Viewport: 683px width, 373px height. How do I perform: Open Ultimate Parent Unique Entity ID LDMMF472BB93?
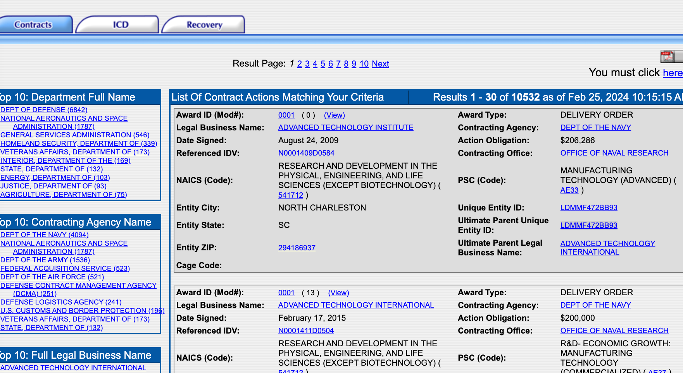click(x=589, y=226)
